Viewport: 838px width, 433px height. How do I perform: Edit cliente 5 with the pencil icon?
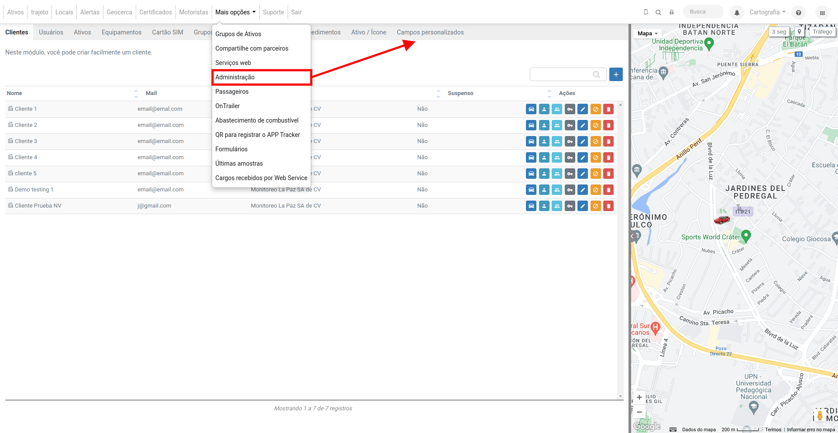click(x=583, y=174)
